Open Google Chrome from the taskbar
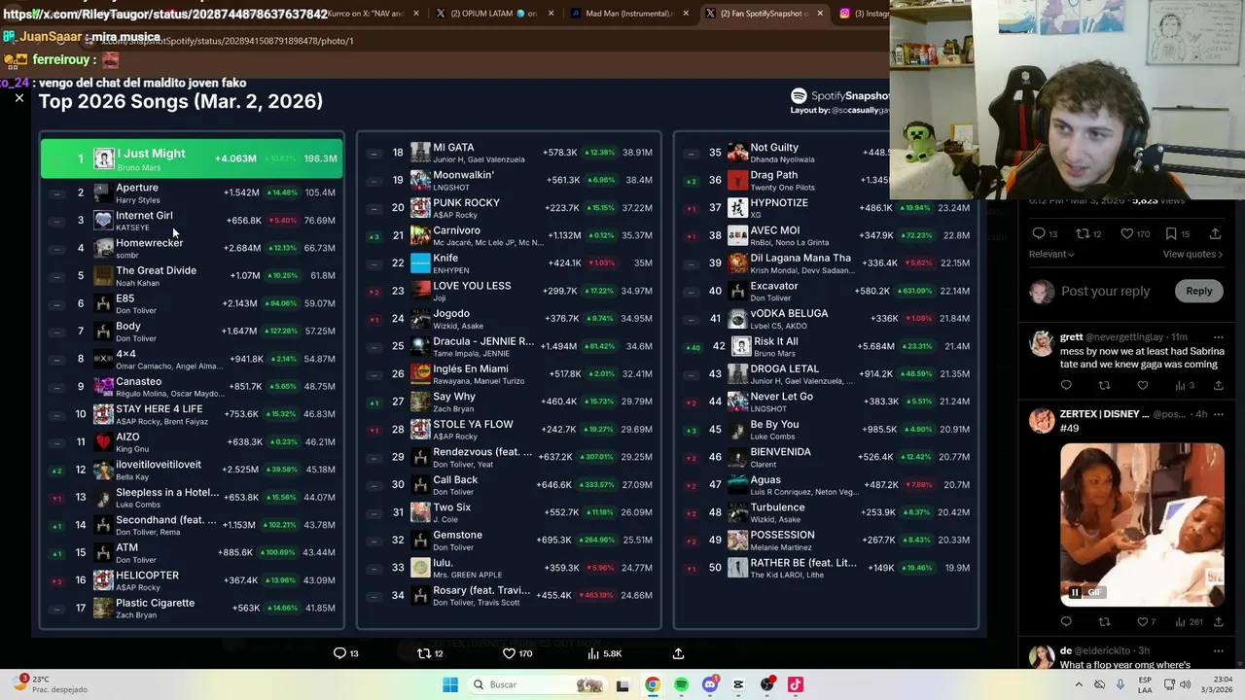Image resolution: width=1245 pixels, height=700 pixels. 653,684
